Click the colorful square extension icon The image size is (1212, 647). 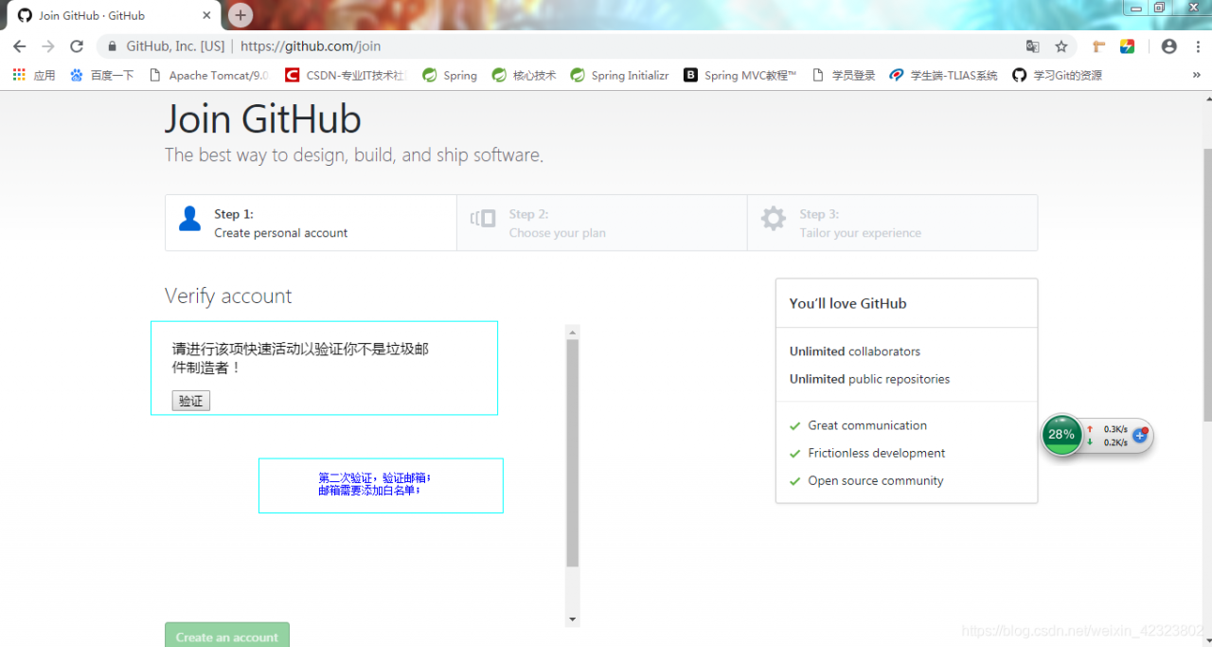pos(1127,46)
